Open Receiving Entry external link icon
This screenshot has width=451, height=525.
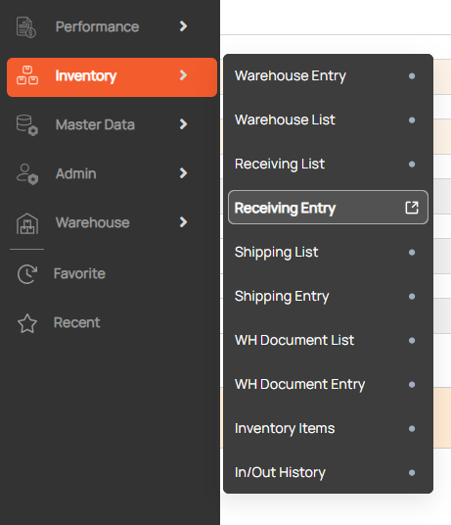[412, 208]
